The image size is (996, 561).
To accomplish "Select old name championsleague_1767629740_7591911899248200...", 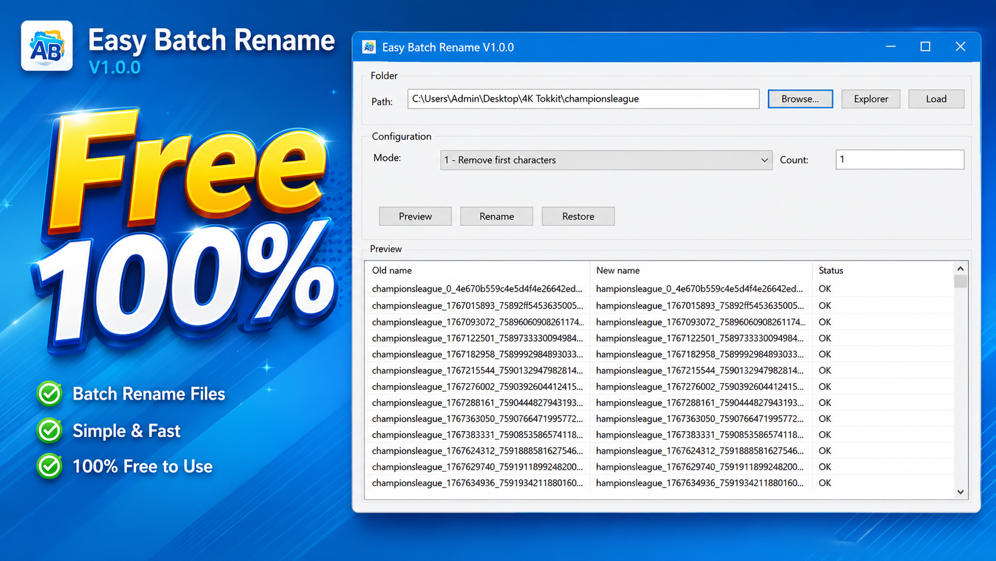I will tap(477, 467).
